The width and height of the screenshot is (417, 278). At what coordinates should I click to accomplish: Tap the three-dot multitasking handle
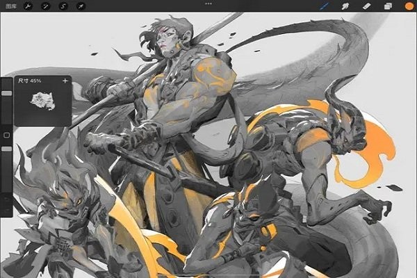pyautogui.click(x=208, y=4)
